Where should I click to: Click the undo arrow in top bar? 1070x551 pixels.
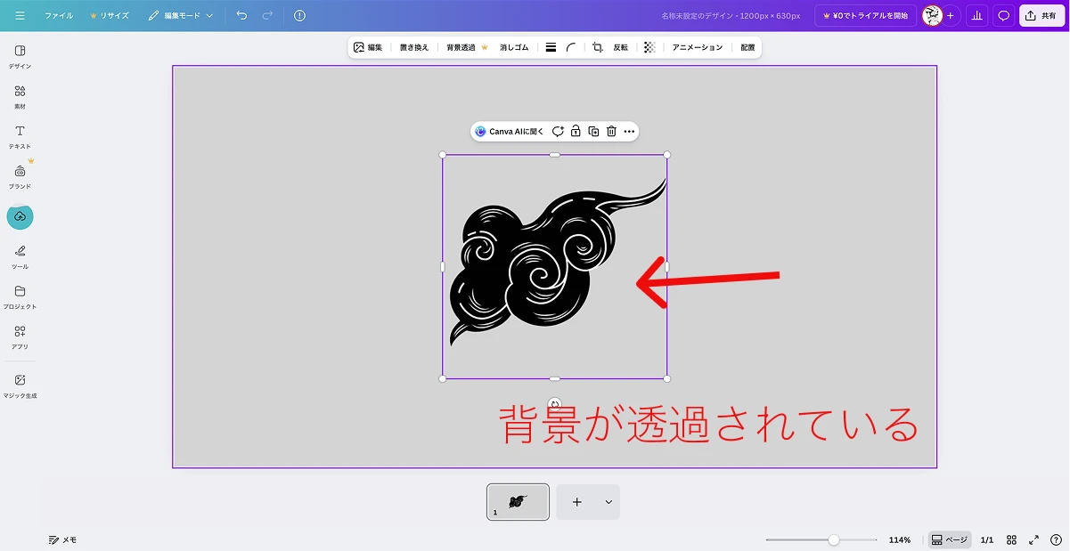coord(241,16)
